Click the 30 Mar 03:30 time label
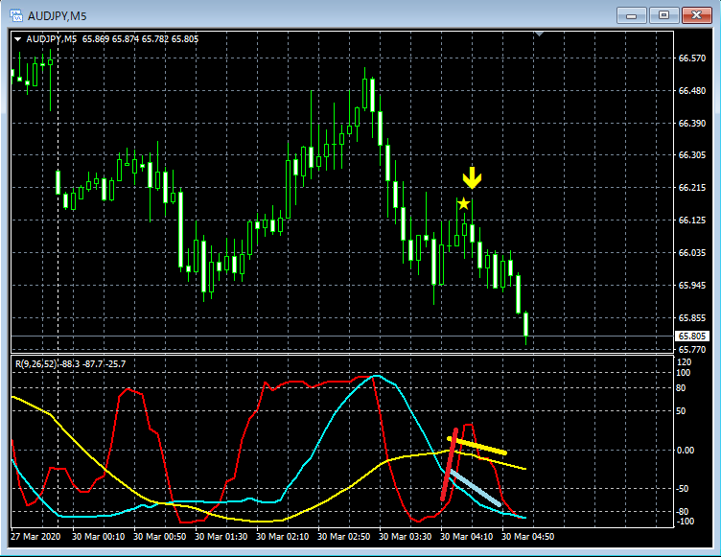This screenshot has width=721, height=557. (x=406, y=537)
